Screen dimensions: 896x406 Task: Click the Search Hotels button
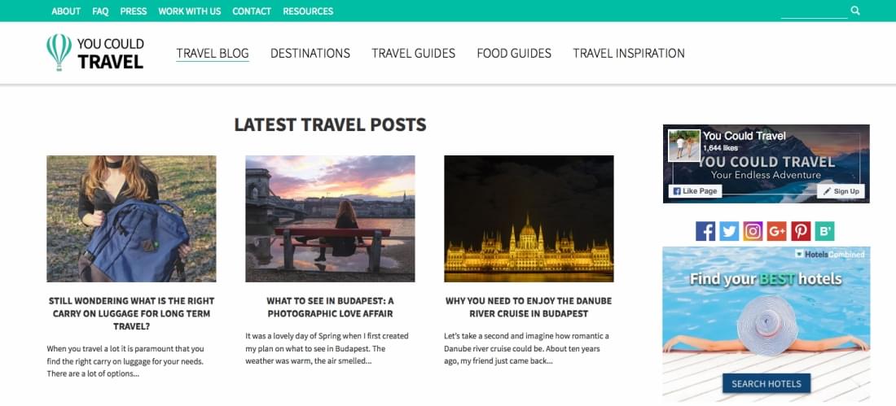[766, 384]
